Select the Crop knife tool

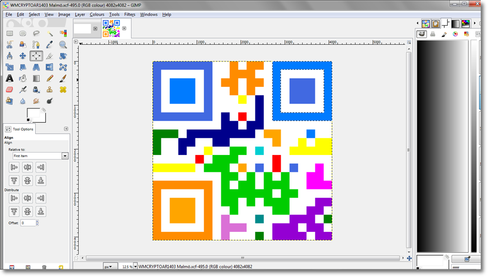[x=50, y=56]
